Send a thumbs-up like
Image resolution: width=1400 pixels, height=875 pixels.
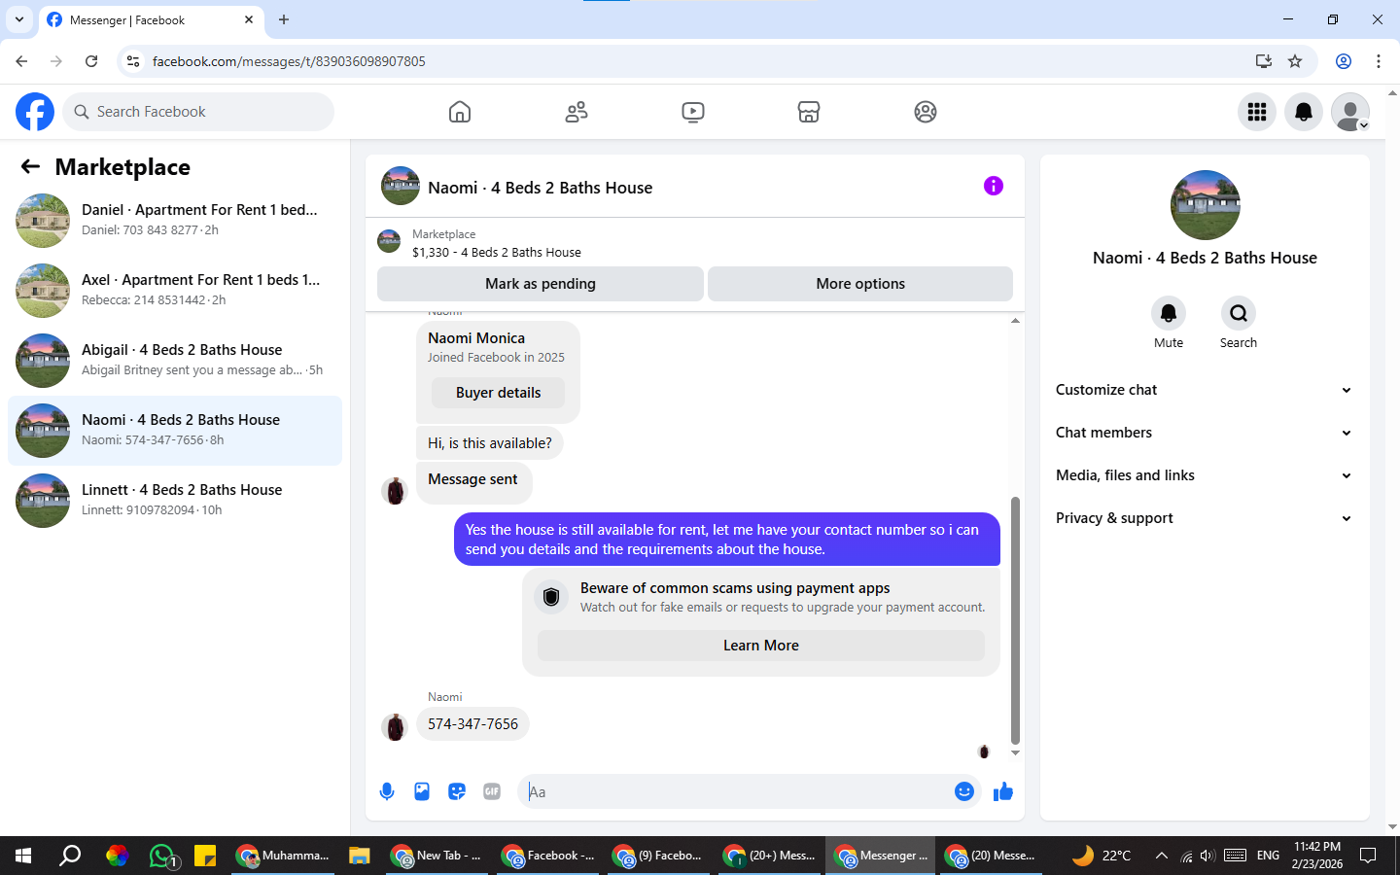(x=1003, y=791)
